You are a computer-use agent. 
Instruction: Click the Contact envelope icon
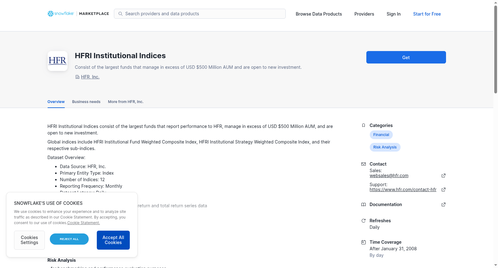pos(363,164)
